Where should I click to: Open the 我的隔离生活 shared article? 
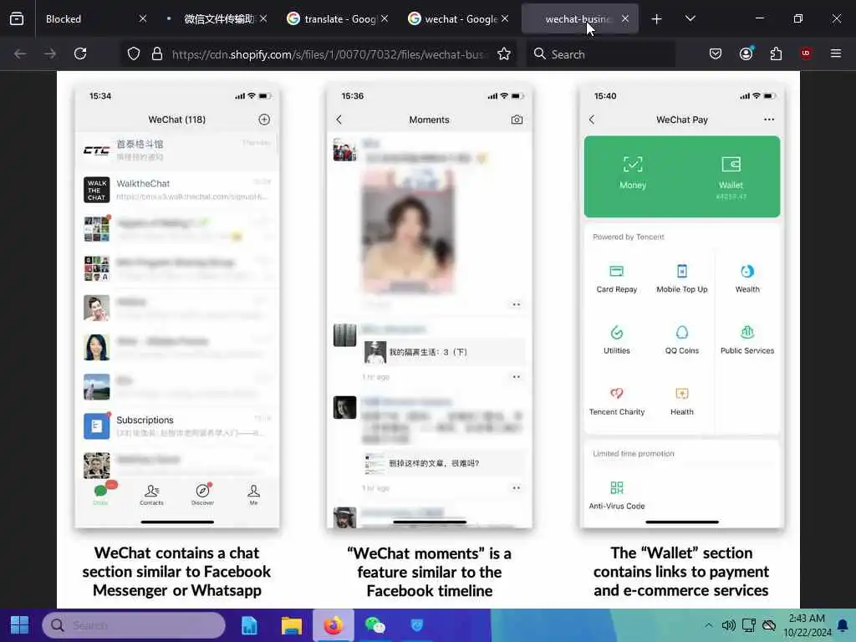pos(443,352)
